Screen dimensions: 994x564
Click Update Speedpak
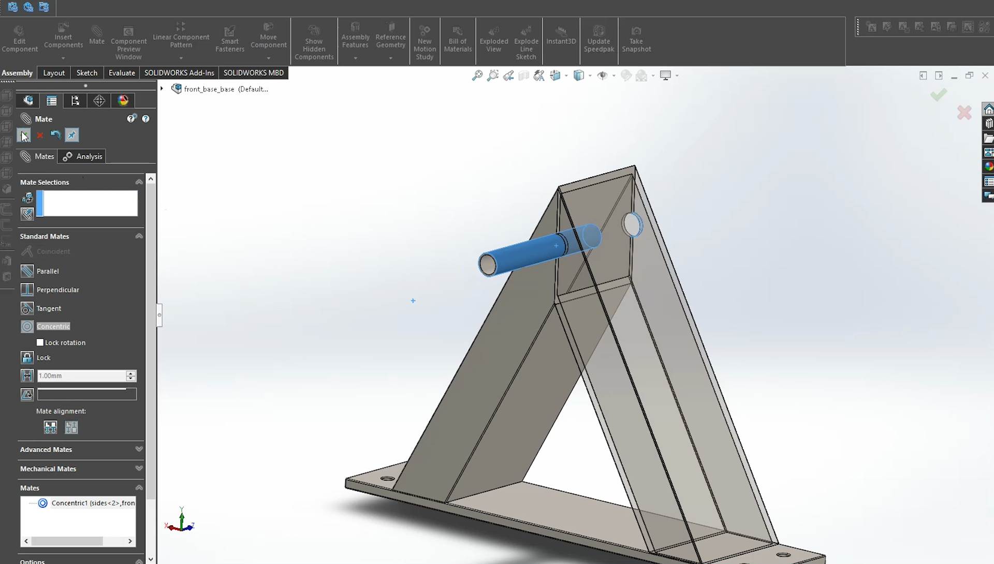point(598,39)
